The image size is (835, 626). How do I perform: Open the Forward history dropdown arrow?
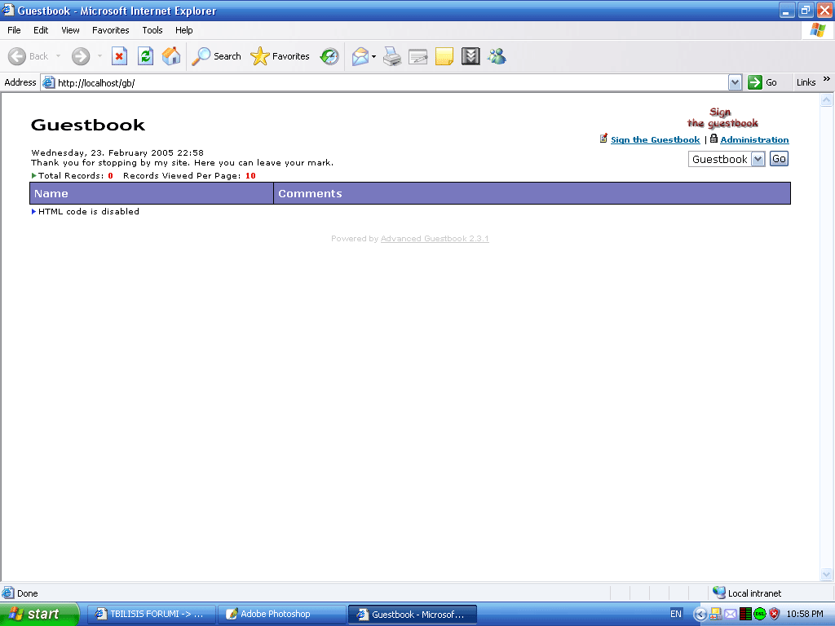click(99, 56)
